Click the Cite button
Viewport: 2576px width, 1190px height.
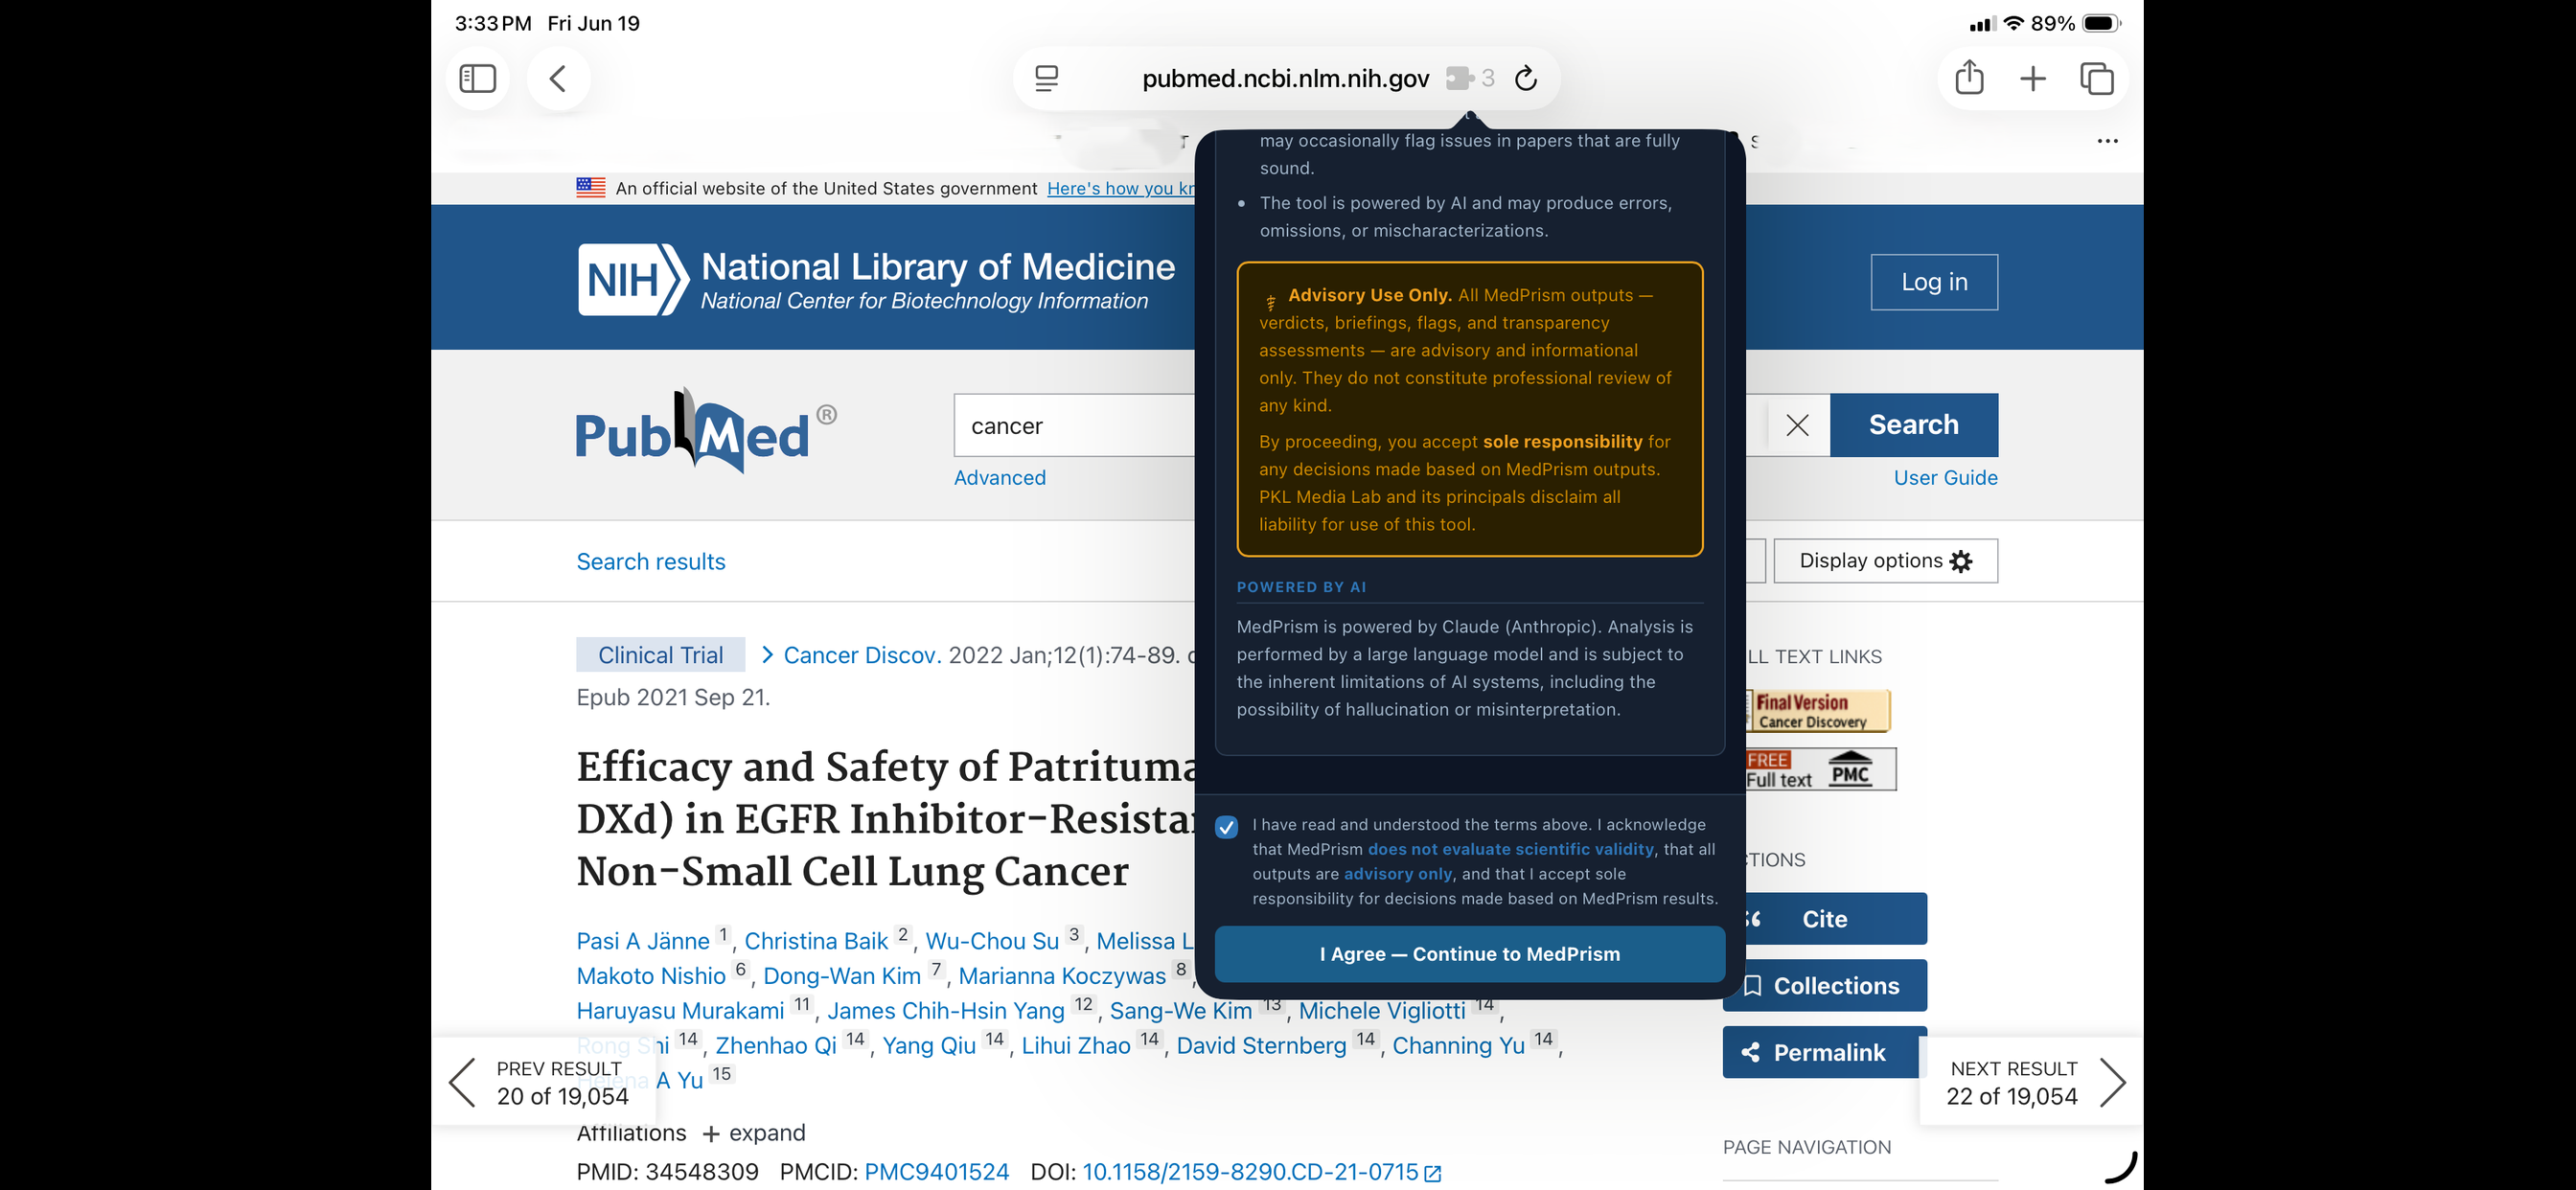[1824, 918]
